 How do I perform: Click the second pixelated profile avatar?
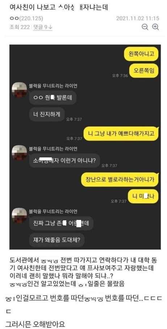click(x=20, y=153)
